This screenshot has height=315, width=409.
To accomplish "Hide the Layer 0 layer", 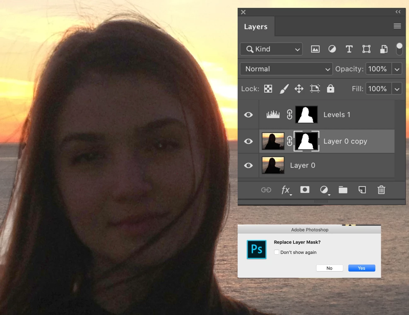I will click(248, 165).
